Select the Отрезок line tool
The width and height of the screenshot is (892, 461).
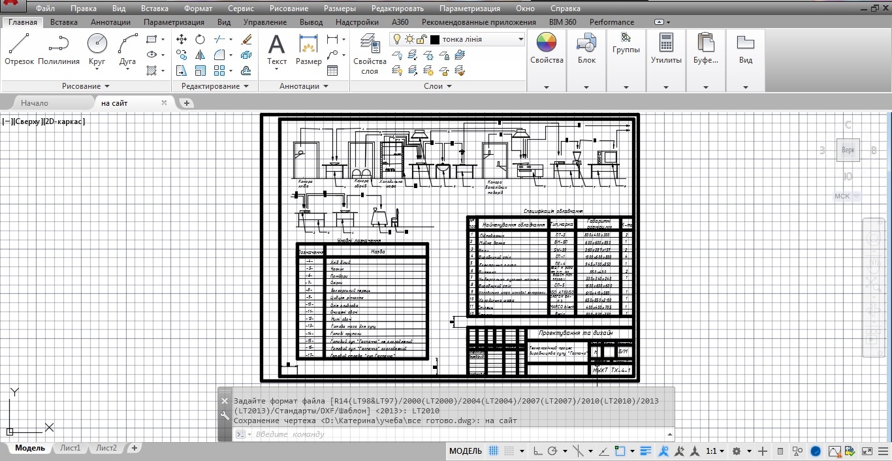tap(19, 49)
